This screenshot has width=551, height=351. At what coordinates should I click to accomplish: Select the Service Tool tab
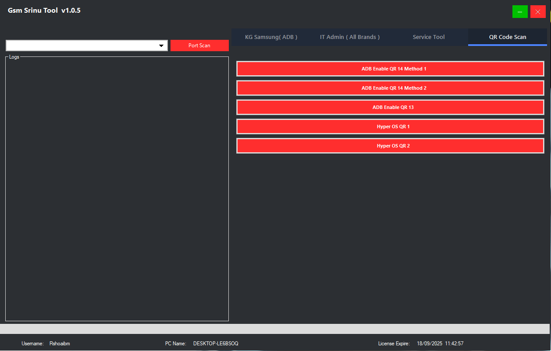tap(428, 37)
